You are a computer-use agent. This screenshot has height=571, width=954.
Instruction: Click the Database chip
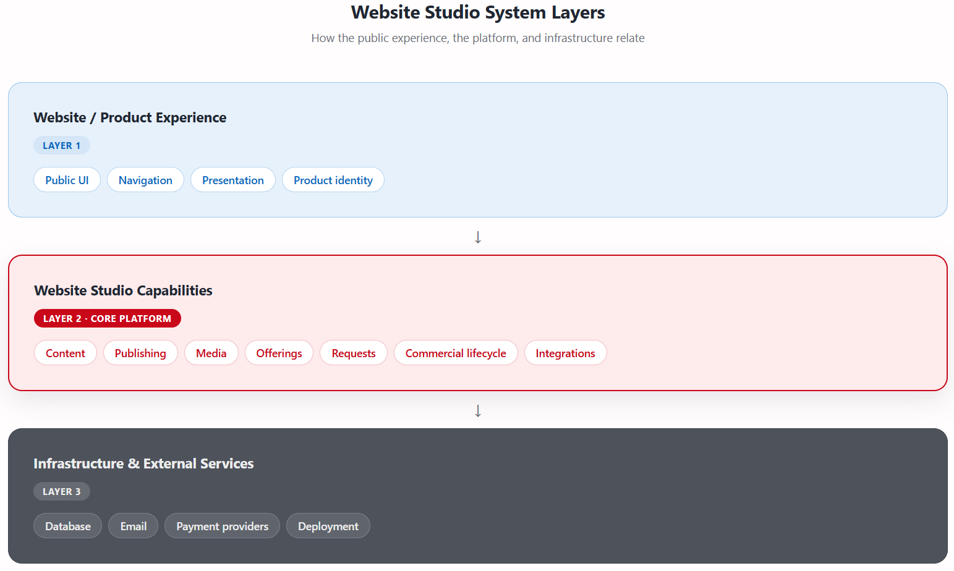tap(68, 526)
